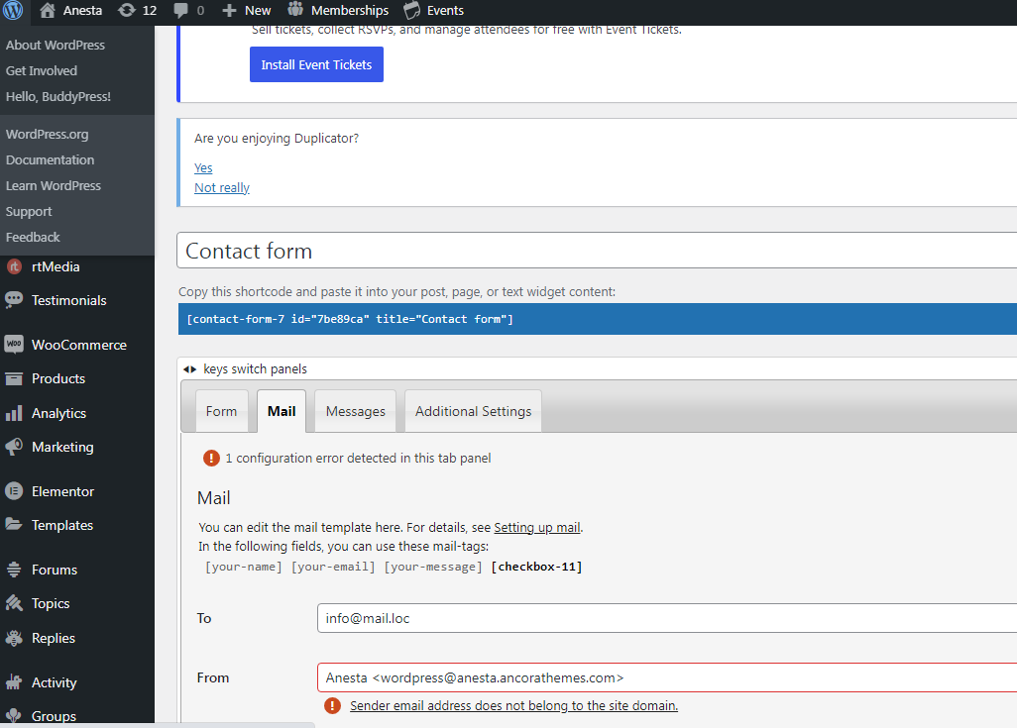Open the Messages tab
1017x728 pixels.
point(356,411)
